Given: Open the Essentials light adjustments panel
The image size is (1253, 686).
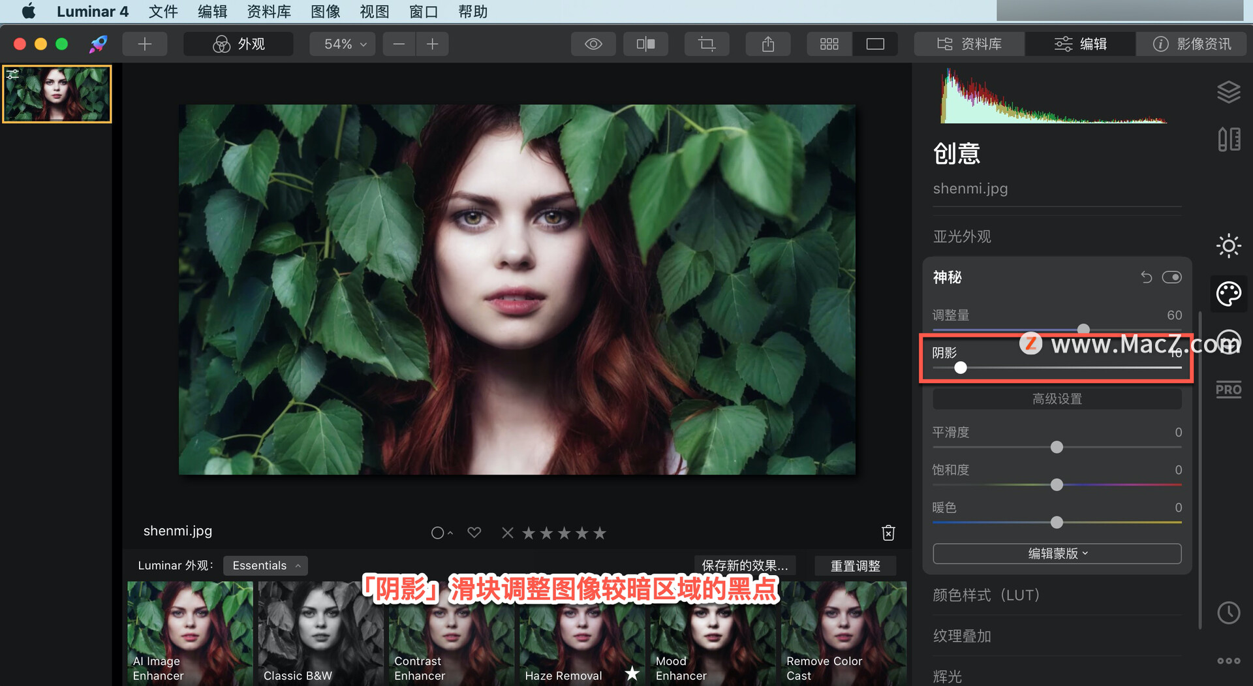Looking at the screenshot, I should (x=1229, y=246).
